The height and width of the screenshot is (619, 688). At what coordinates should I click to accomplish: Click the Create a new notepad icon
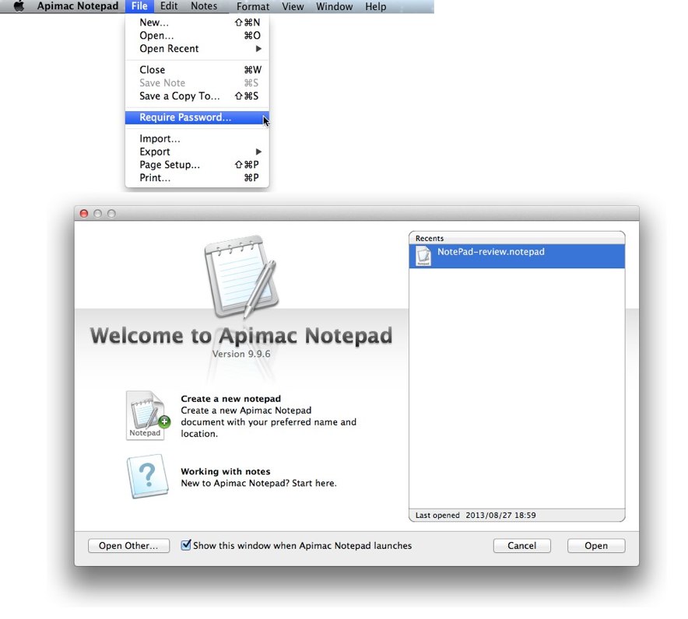pos(147,415)
